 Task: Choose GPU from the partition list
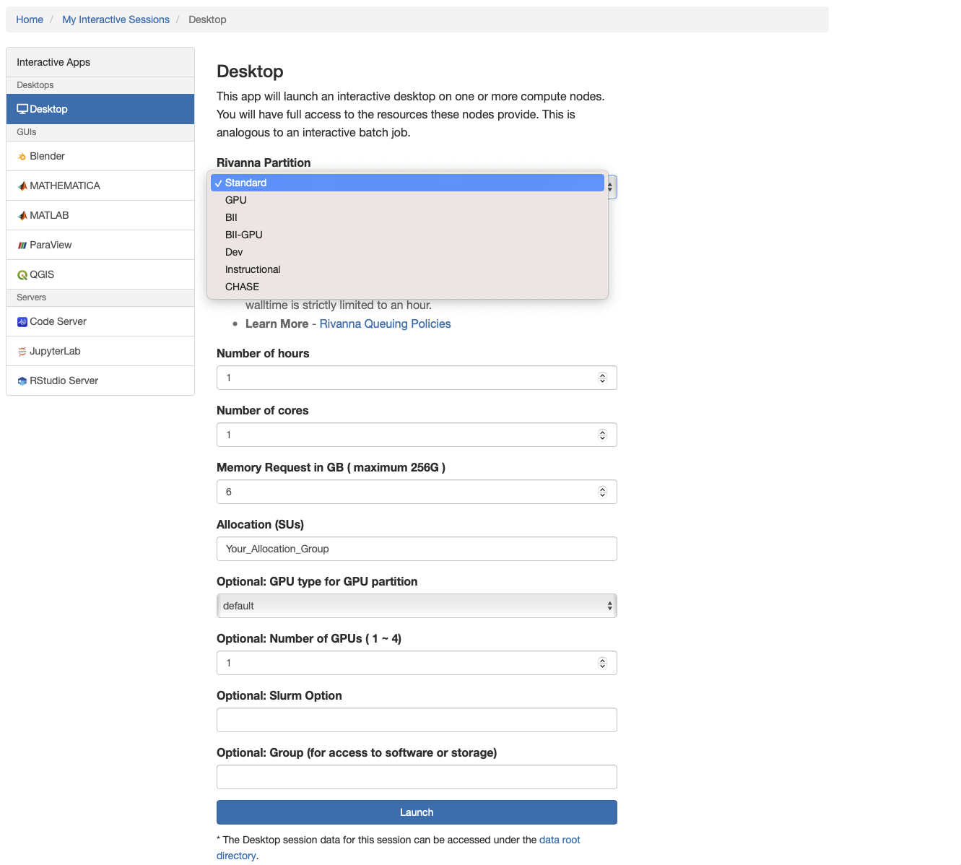(236, 200)
